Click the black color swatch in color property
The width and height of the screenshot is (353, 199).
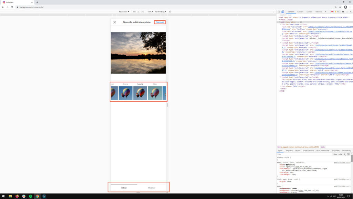[x=287, y=165]
